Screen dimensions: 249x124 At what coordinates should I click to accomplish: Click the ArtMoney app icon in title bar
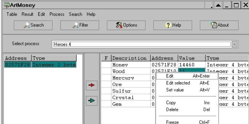[7, 5]
